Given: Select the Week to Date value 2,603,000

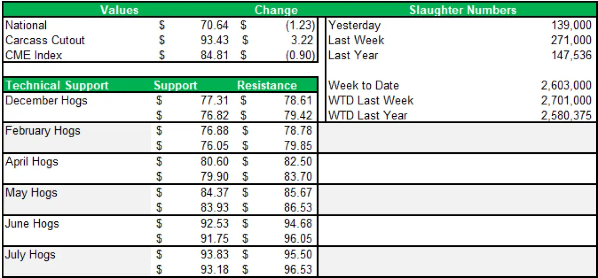Looking at the screenshot, I should (x=566, y=85).
